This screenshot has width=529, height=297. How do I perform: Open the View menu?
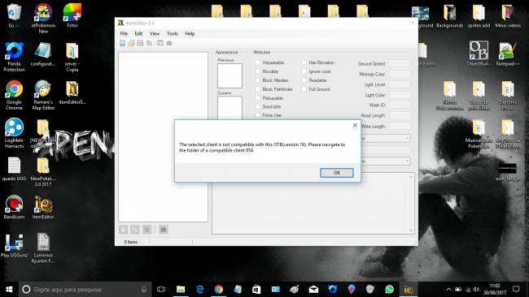point(155,33)
